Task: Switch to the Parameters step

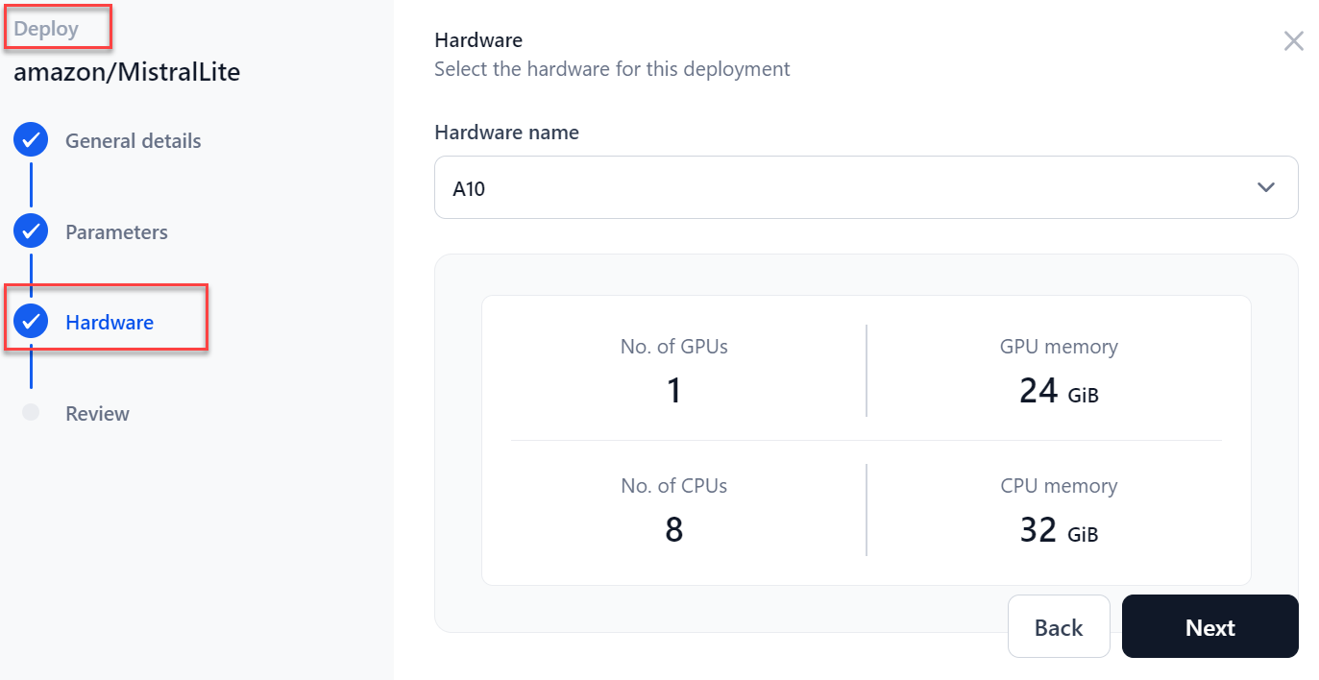Action: tap(116, 232)
